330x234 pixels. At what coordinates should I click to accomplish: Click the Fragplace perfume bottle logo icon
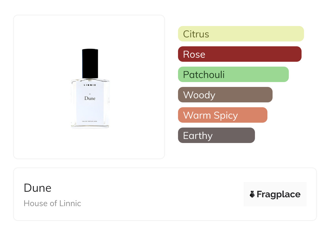[252, 194]
